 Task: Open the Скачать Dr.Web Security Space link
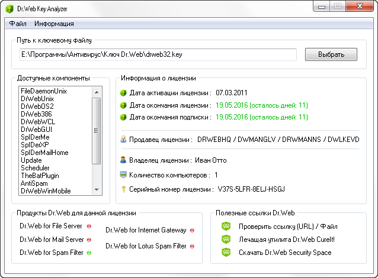285,253
